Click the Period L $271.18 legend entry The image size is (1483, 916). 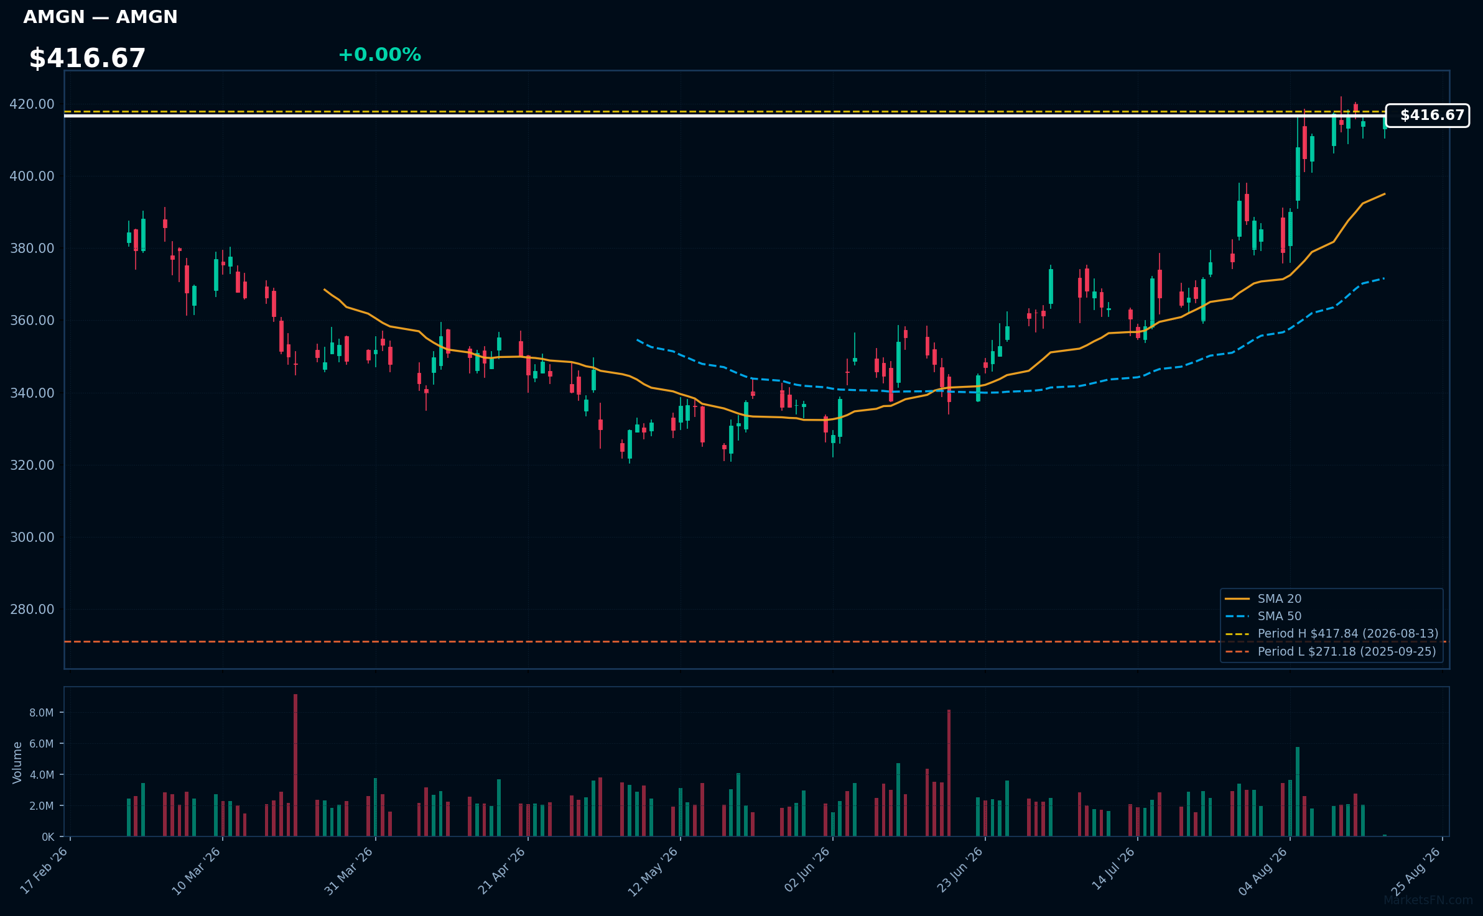click(1331, 651)
